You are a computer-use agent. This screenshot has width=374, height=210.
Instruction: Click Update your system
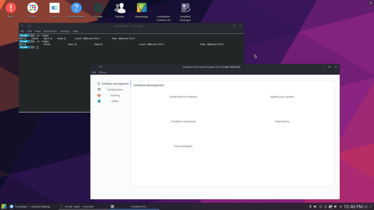pyautogui.click(x=282, y=97)
